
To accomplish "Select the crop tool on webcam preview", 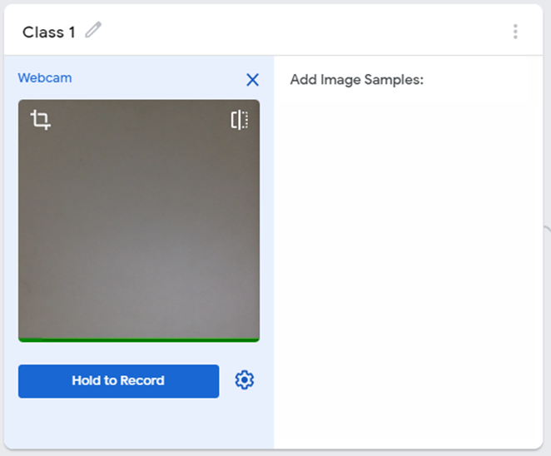I will [41, 120].
